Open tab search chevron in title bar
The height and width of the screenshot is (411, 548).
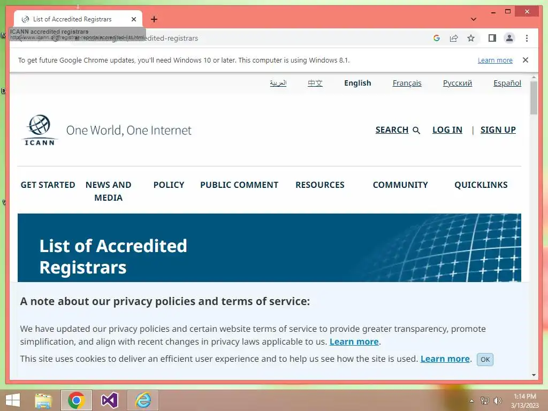click(473, 19)
